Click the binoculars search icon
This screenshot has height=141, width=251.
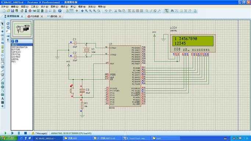tap(172, 11)
